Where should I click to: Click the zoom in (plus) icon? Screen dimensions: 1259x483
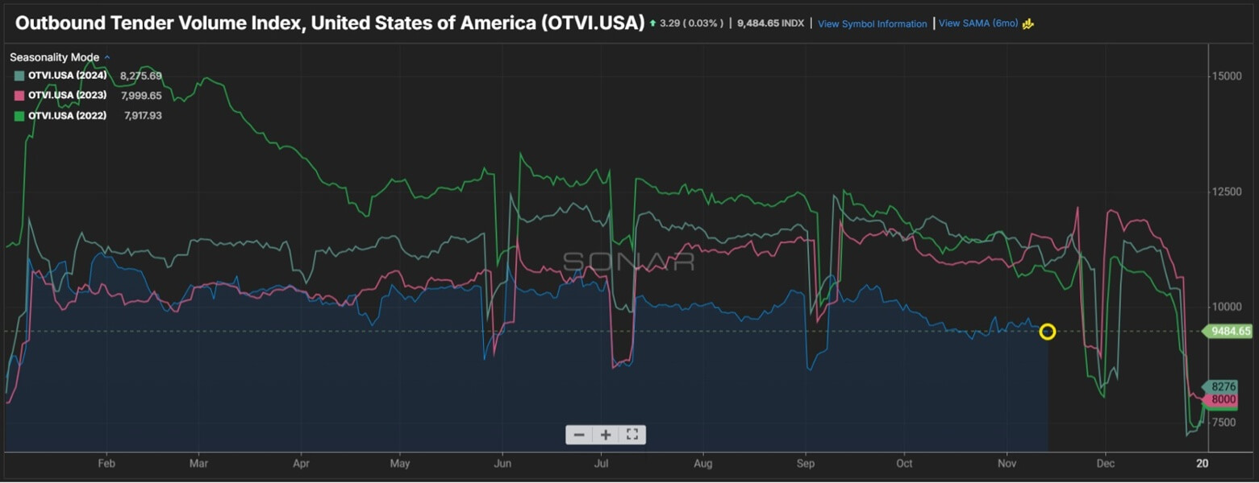pos(604,434)
